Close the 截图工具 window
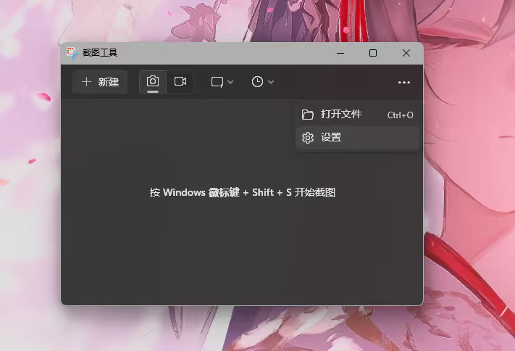The width and height of the screenshot is (515, 351). (406, 53)
